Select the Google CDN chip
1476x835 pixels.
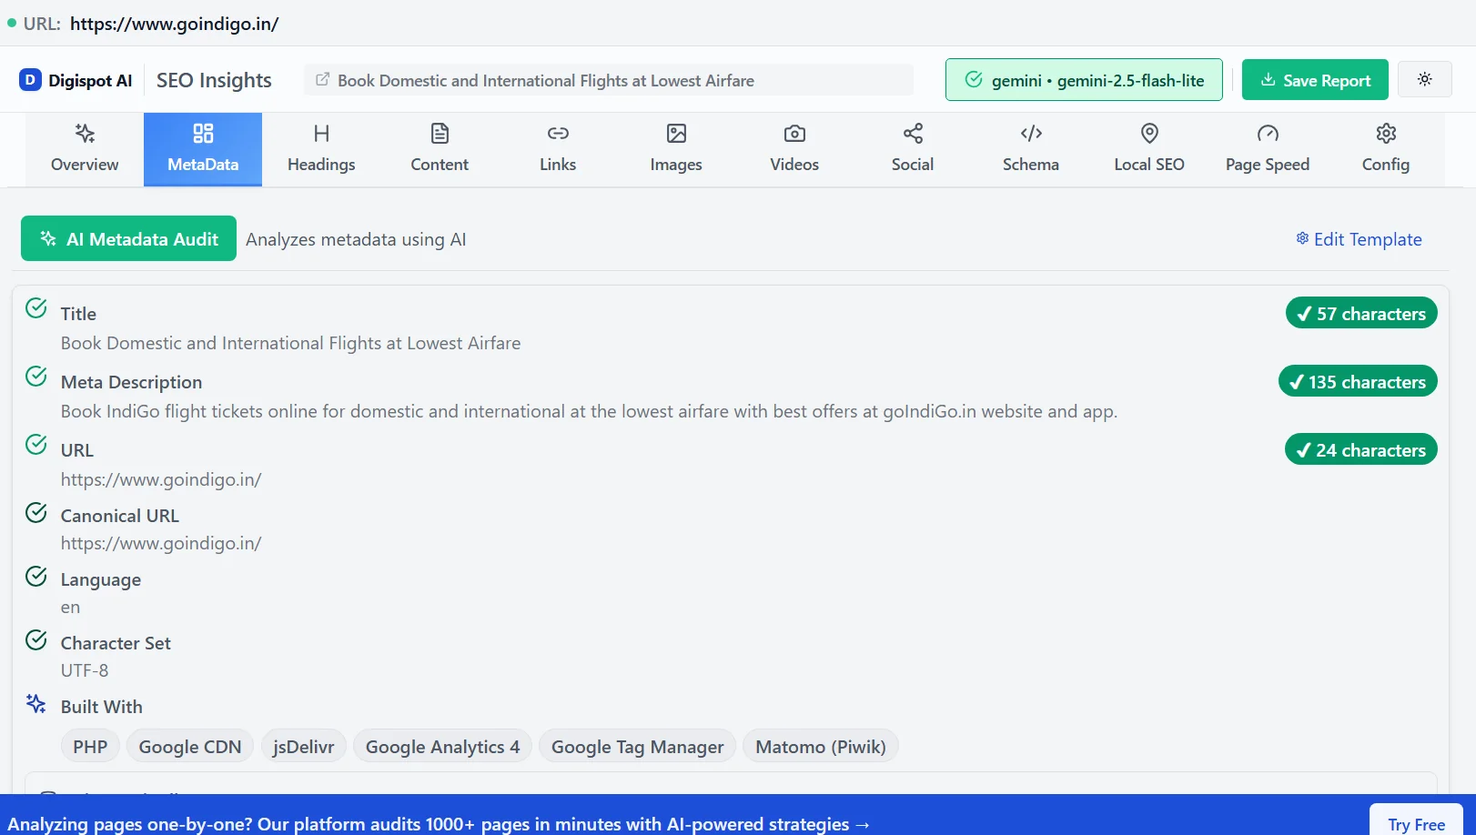point(190,747)
